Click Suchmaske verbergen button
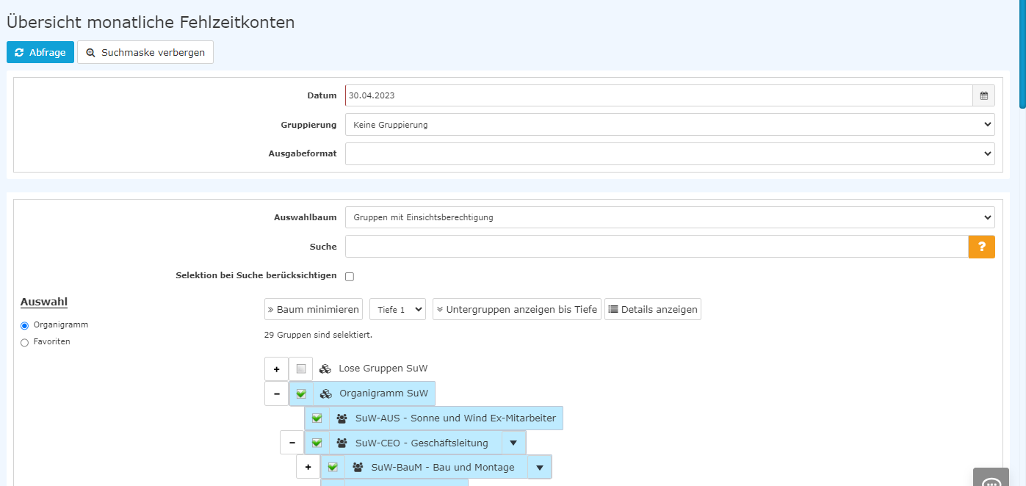This screenshot has height=486, width=1026. (x=145, y=52)
